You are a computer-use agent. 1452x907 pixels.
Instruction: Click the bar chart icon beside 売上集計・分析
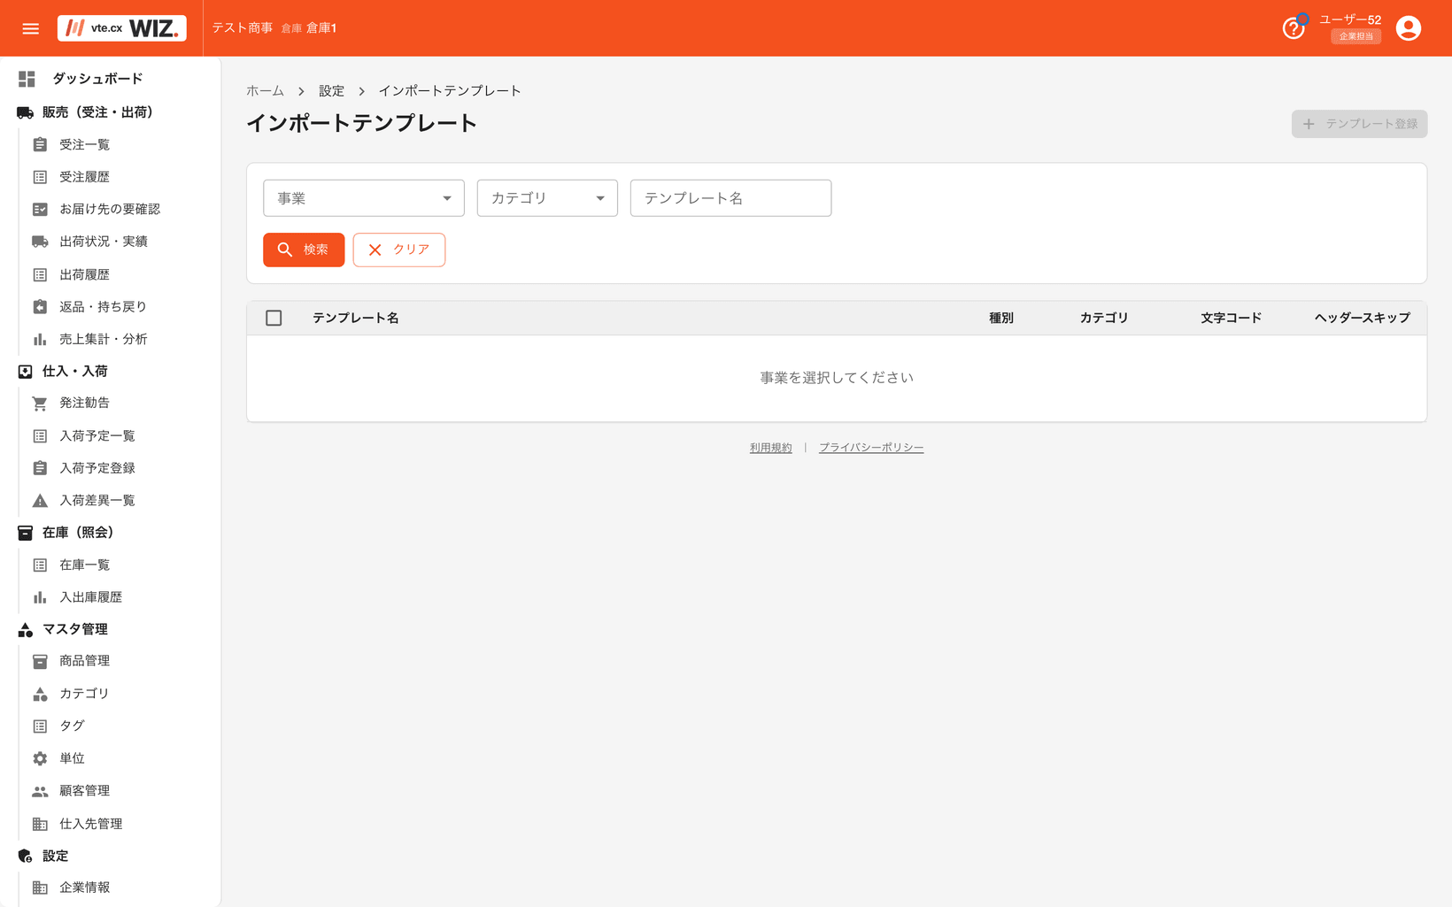40,339
